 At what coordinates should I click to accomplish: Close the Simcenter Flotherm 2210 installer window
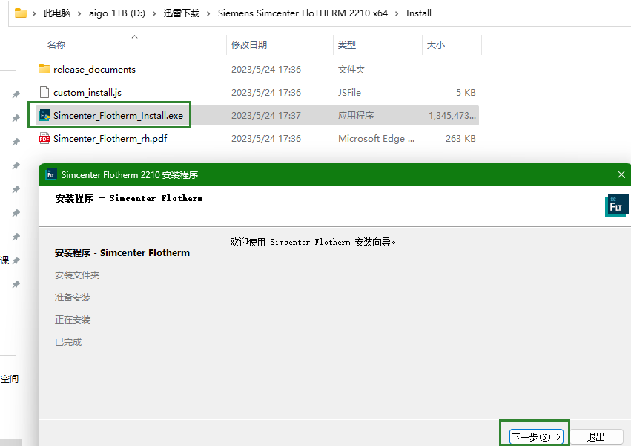621,174
